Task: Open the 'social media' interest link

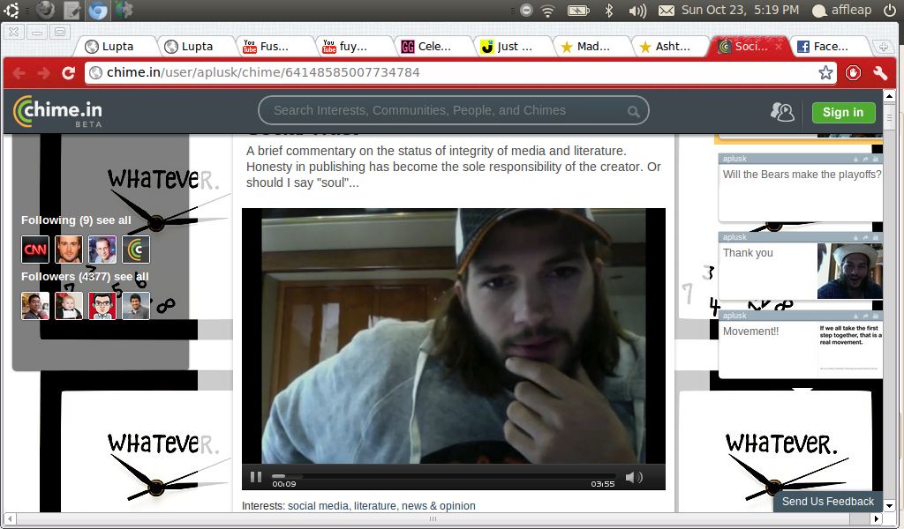Action: click(318, 506)
